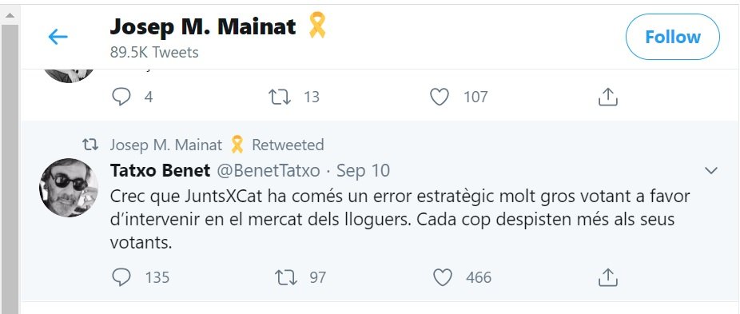Screen dimensions: 740x314
Task: Click the scrollbar up arrow
Action: (10, 16)
